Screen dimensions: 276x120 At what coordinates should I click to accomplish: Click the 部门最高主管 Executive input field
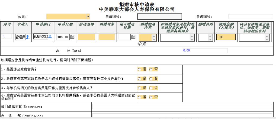click(x=182, y=107)
